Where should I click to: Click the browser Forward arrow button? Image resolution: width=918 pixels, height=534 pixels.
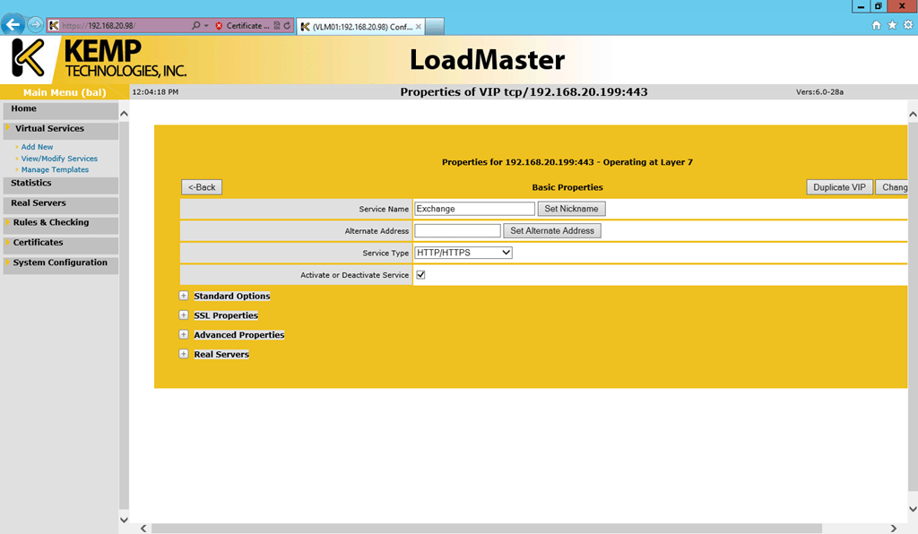36,24
